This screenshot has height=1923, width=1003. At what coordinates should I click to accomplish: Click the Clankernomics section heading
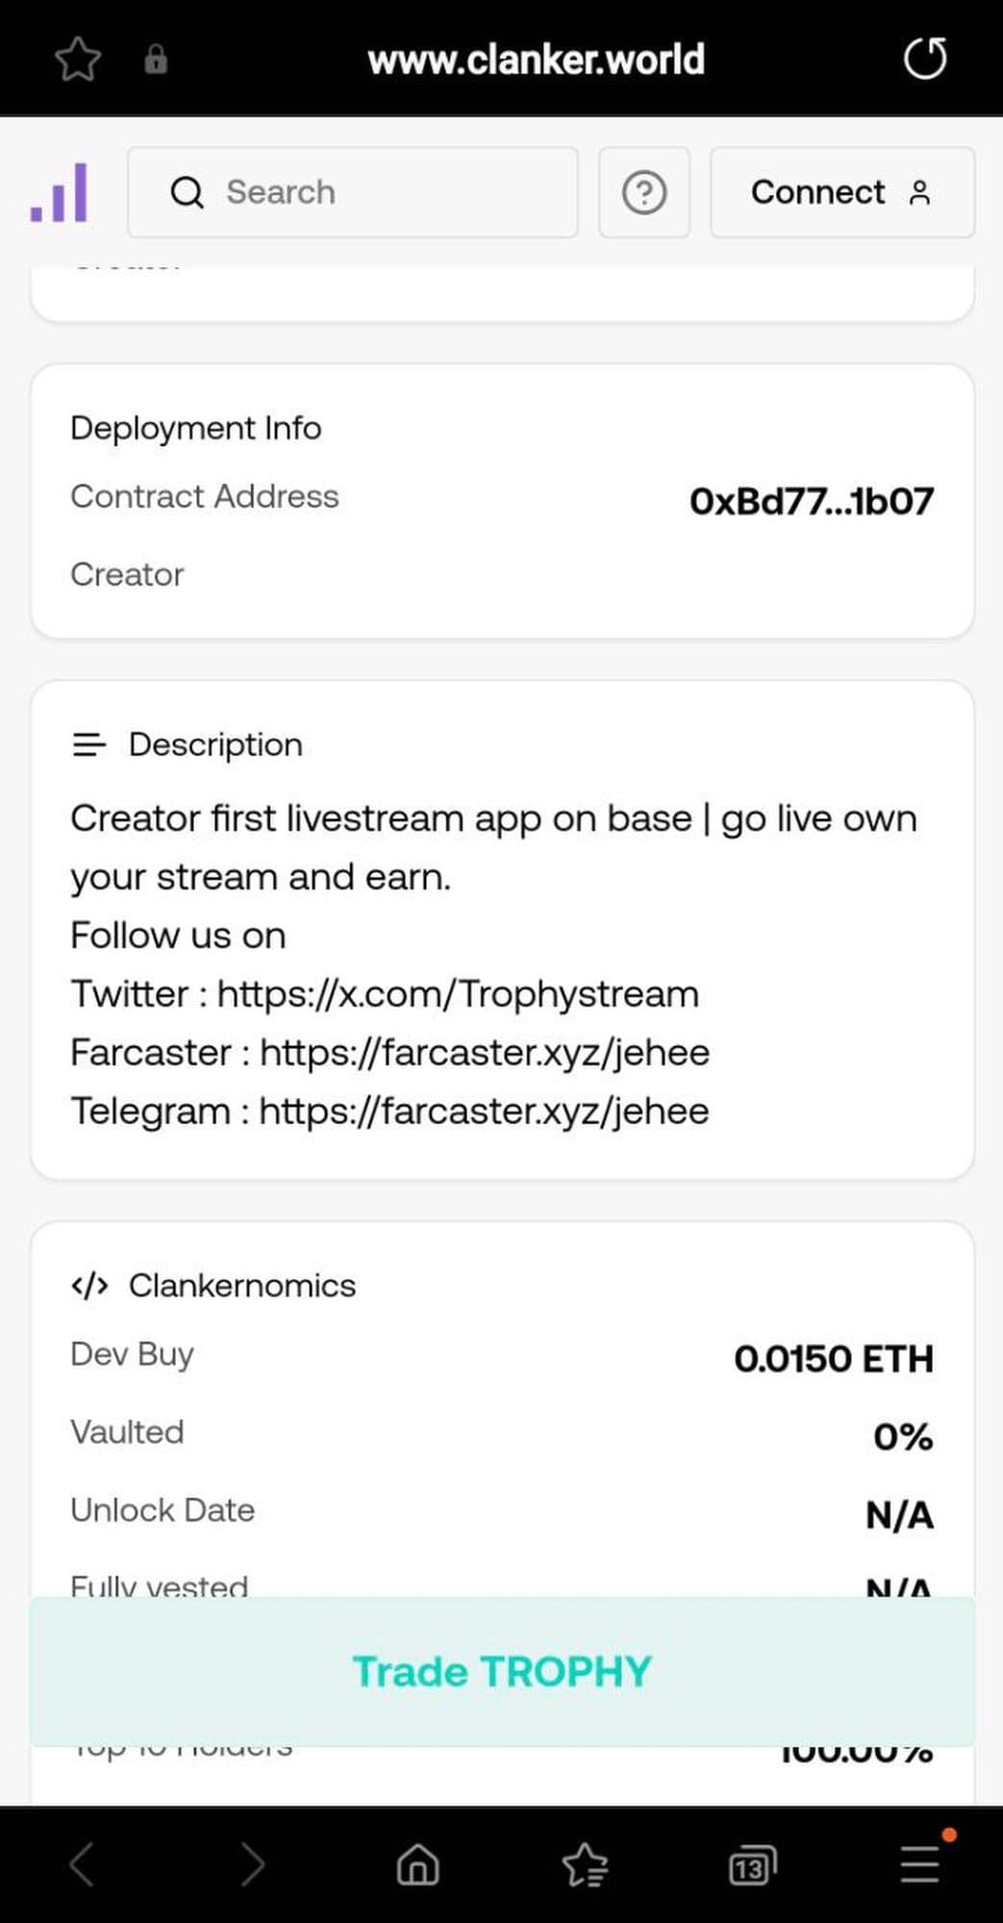click(x=241, y=1286)
